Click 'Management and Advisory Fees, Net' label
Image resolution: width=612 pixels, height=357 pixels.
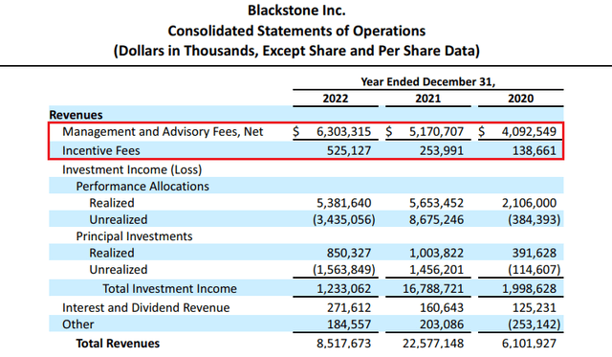click(163, 132)
